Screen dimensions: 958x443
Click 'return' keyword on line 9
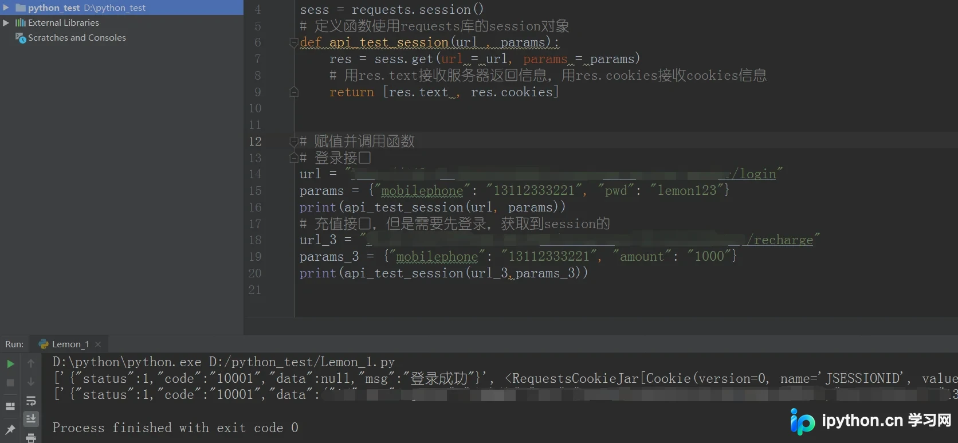click(351, 92)
